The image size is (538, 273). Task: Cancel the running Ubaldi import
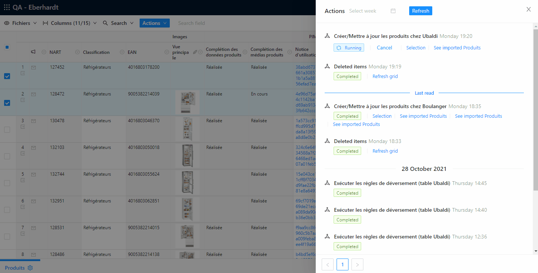click(x=384, y=48)
